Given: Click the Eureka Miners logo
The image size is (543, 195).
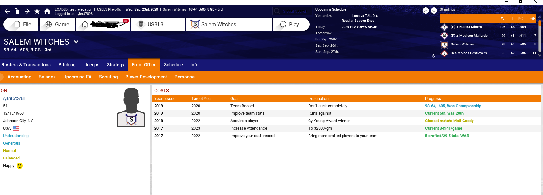Looking at the screenshot, I should point(444,27).
